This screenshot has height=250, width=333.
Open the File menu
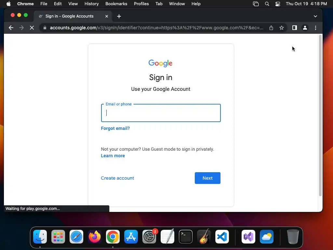[x=44, y=4]
